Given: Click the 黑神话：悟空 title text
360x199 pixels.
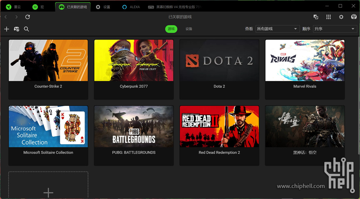Looking at the screenshot, I should (305, 152).
